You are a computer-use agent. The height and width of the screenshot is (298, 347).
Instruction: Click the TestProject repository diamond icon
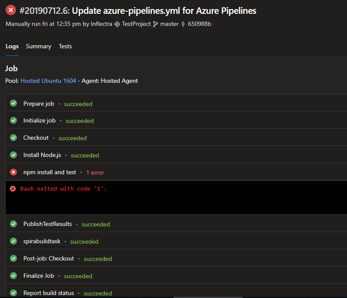[x=117, y=24]
